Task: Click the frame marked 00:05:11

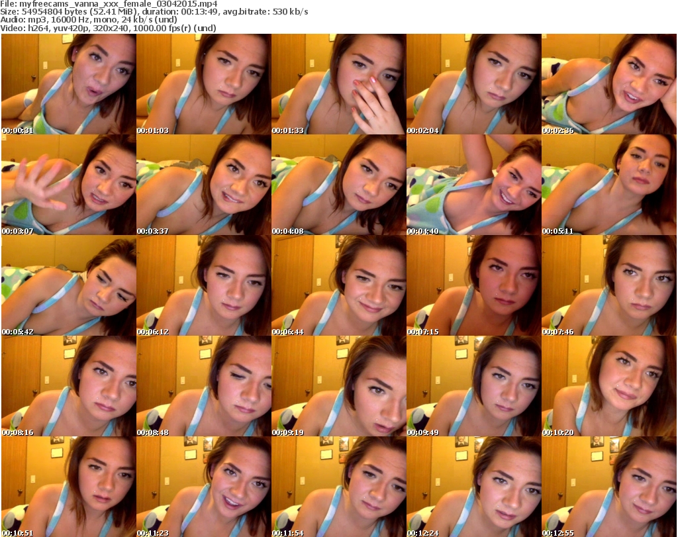Action: pos(609,185)
